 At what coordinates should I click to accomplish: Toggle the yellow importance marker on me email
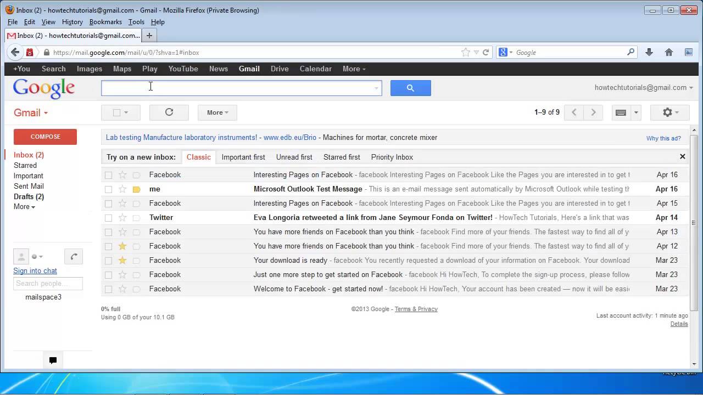click(137, 189)
